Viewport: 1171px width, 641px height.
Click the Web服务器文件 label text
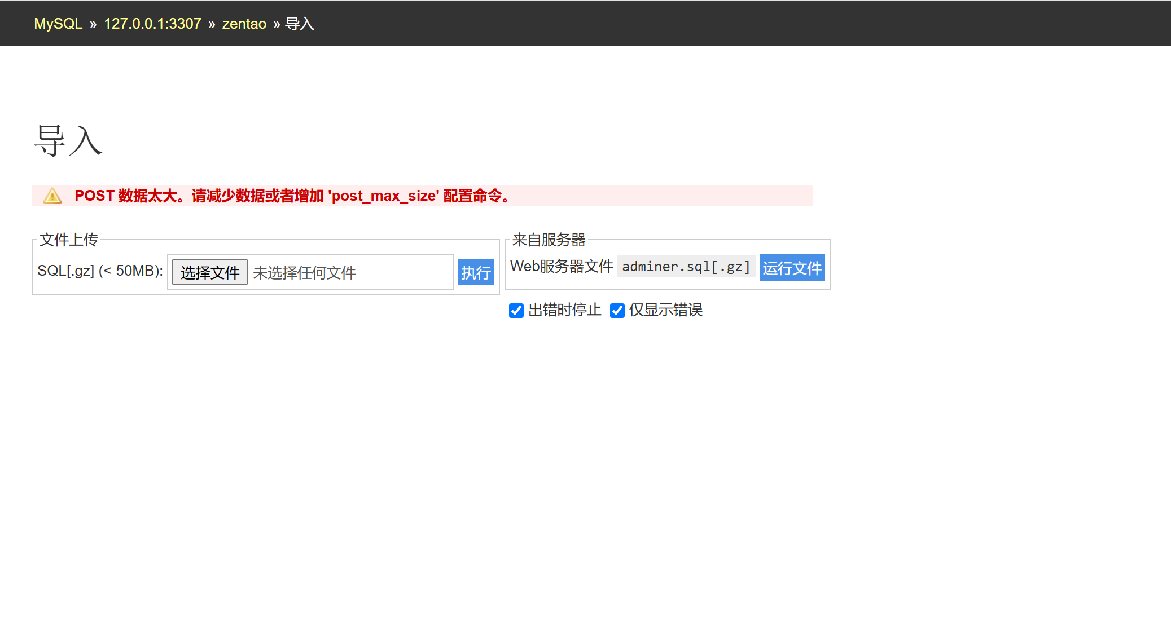561,267
